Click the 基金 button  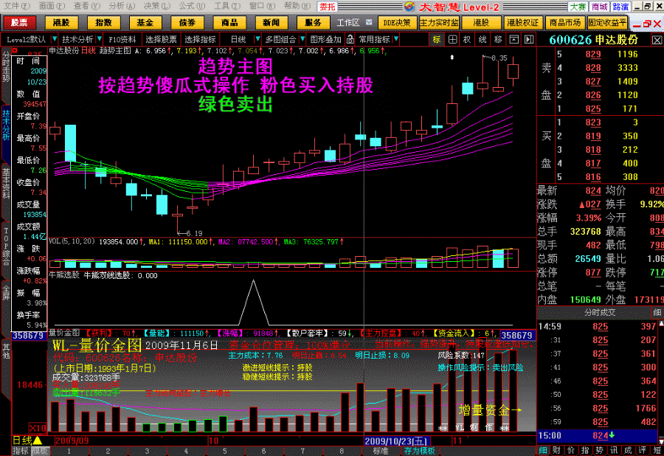point(145,22)
